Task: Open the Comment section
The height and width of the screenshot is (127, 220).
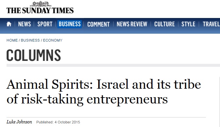Action: (x=98, y=24)
